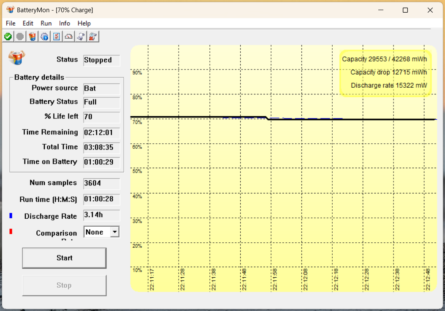Open the Info menu

pyautogui.click(x=65, y=23)
